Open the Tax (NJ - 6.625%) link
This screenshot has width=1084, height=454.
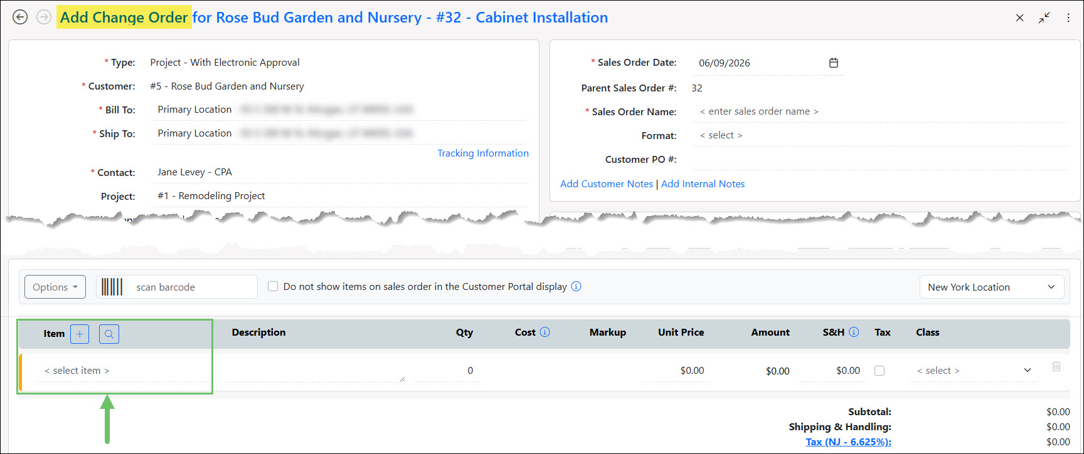pyautogui.click(x=848, y=442)
